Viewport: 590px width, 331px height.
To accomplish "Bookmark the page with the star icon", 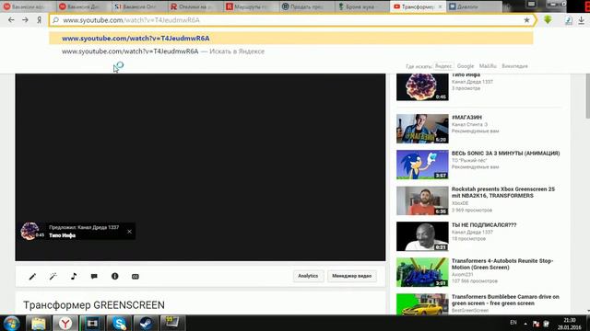I will point(526,20).
